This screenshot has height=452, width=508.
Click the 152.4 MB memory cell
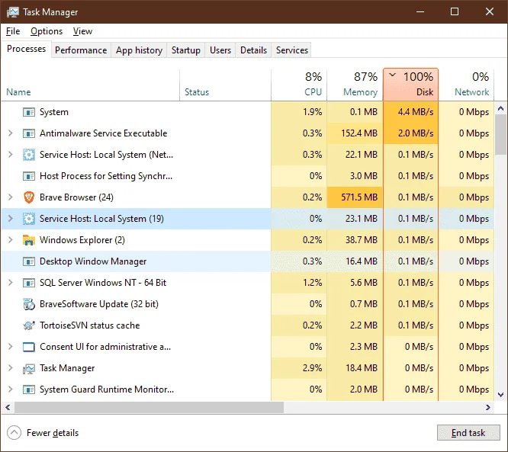point(355,133)
